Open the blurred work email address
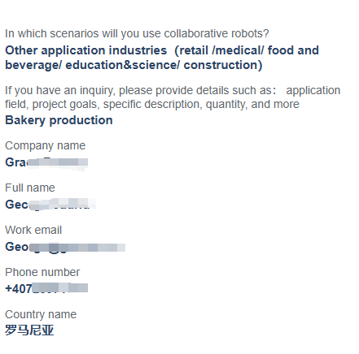 [65, 247]
